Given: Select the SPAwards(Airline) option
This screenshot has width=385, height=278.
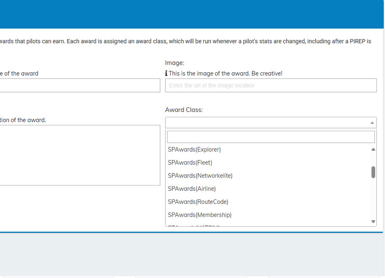Looking at the screenshot, I should [x=192, y=189].
